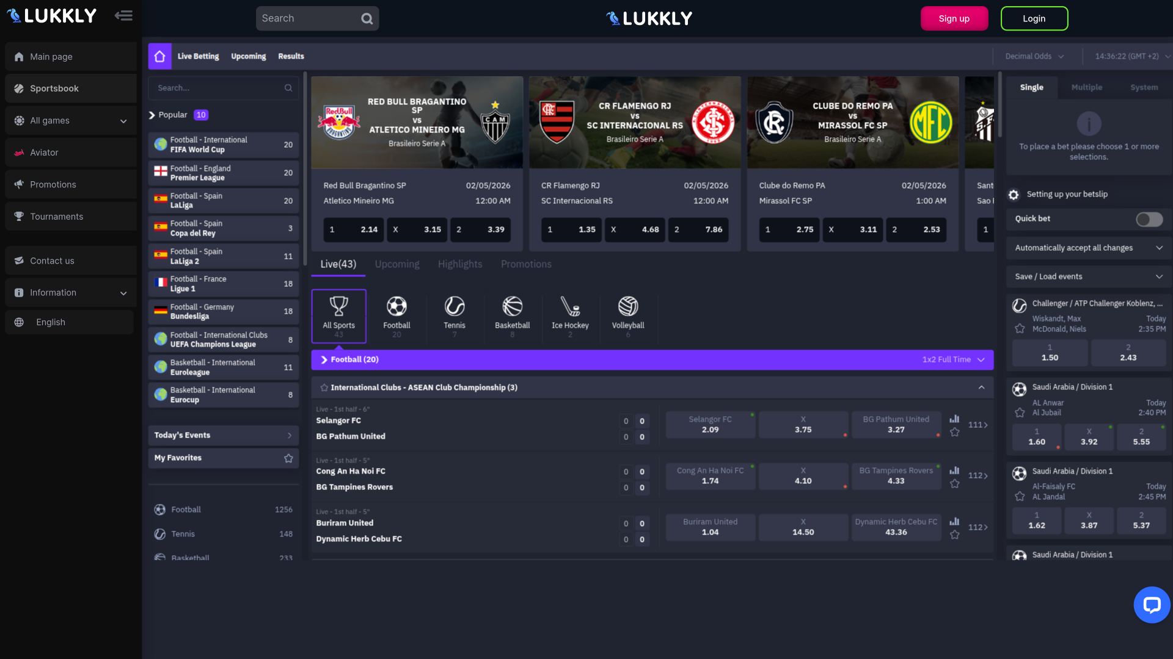Open the Sportsbook section from sidebar

click(18, 88)
